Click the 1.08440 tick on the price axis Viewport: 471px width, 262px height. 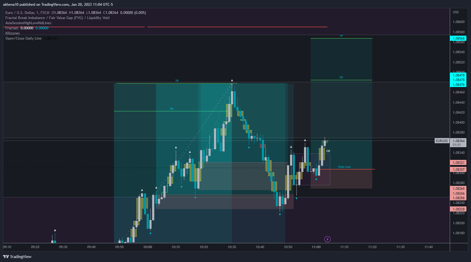tap(459, 102)
